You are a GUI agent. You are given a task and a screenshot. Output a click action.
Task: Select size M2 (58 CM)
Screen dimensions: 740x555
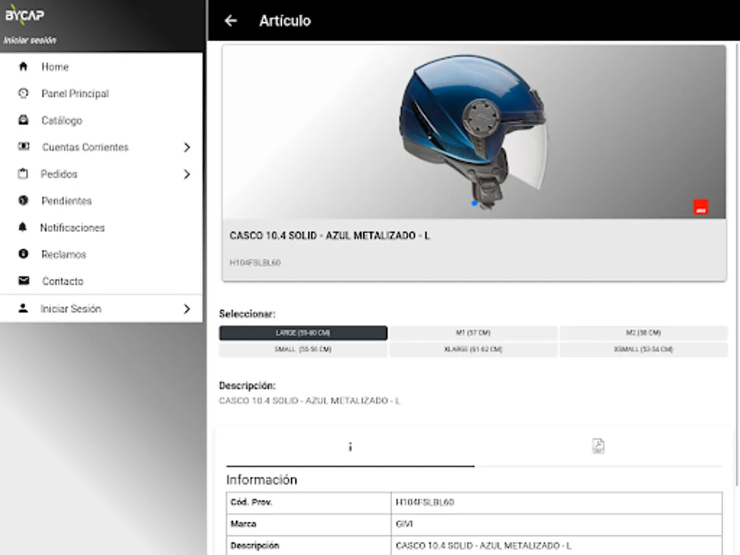(643, 333)
